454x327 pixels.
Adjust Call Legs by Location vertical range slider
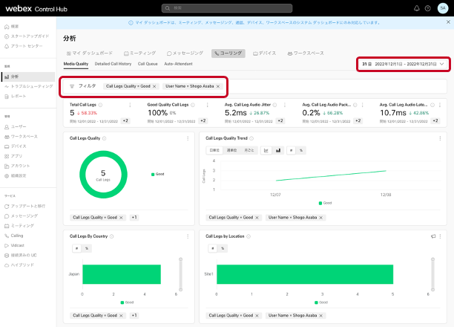(x=433, y=274)
